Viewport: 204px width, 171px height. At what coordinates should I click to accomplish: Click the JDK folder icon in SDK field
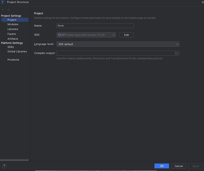(x=60, y=35)
